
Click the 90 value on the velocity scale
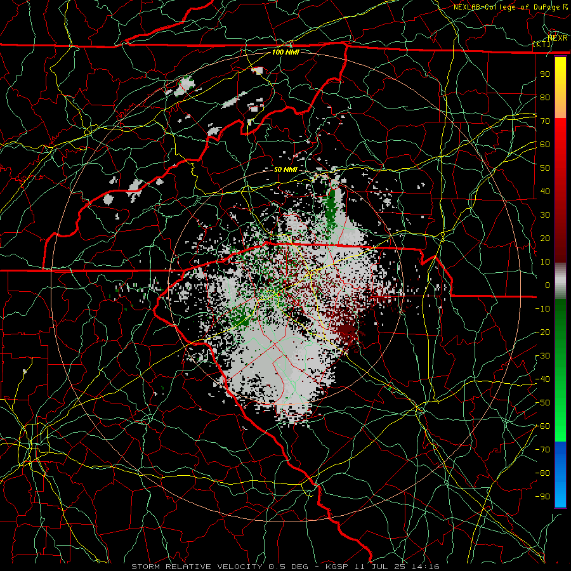coord(545,74)
